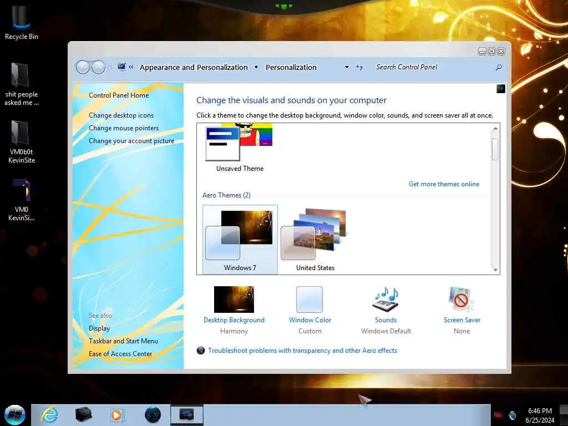This screenshot has width=568, height=426.
Task: Open the address bar history dropdown
Action: coord(347,67)
